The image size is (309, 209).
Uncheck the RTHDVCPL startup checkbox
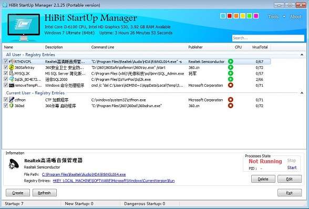(6, 61)
